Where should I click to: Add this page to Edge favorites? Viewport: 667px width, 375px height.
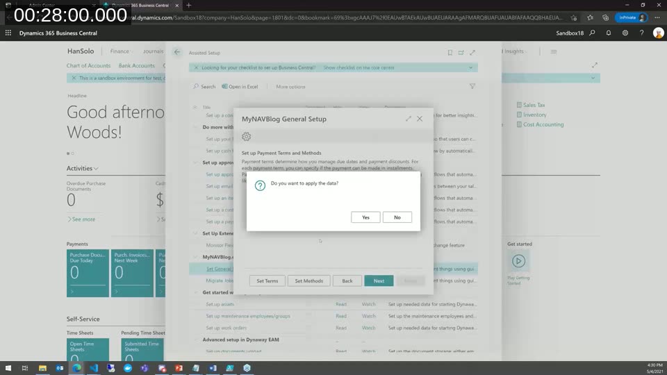[574, 17]
